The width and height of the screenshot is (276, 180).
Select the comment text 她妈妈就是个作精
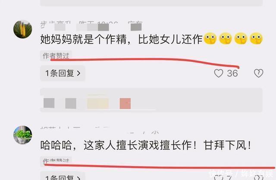coord(83,39)
